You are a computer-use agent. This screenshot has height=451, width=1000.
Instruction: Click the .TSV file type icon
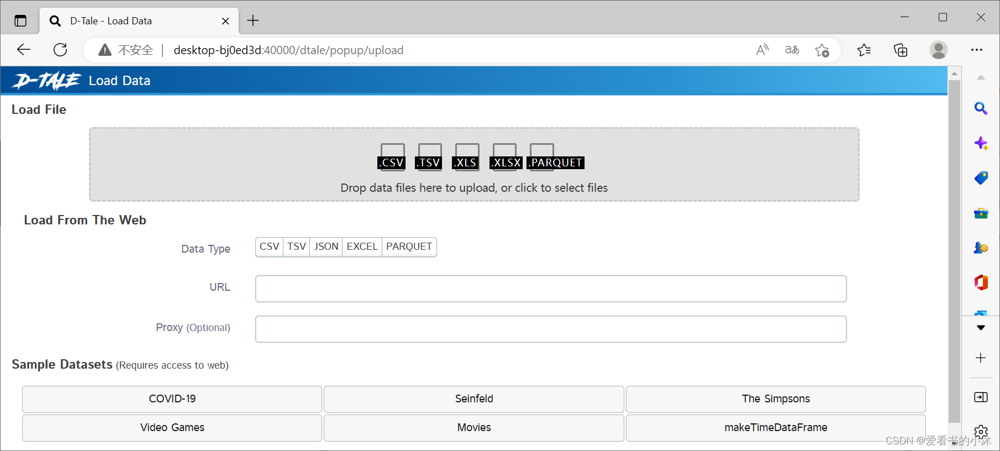tap(429, 156)
